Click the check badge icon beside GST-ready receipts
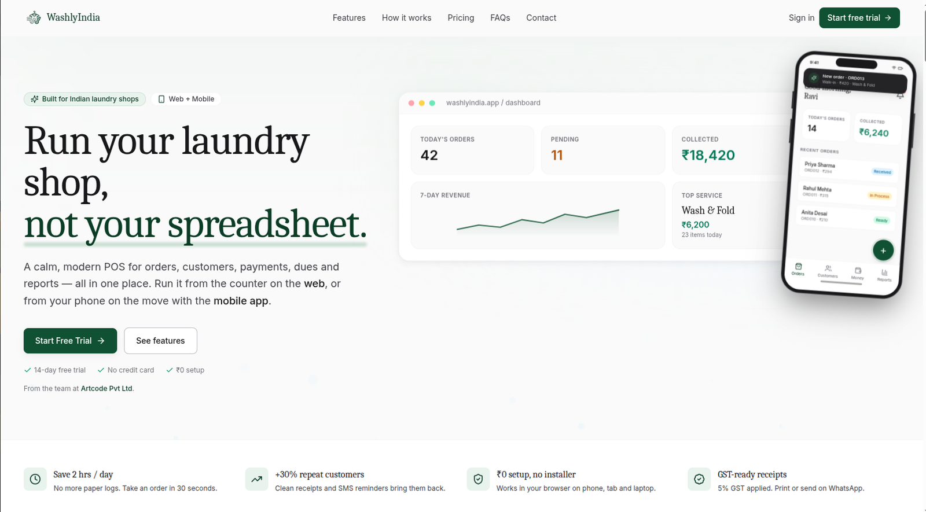Screen dimensions: 926x512 [699, 479]
